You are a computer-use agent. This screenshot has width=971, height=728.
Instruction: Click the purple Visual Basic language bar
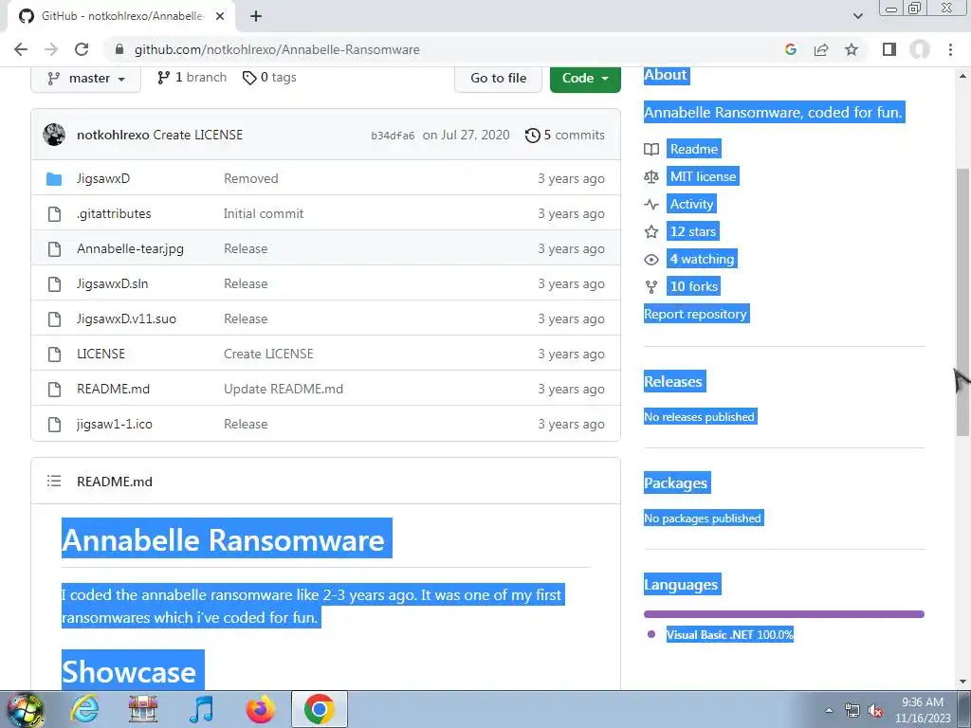[x=784, y=614]
